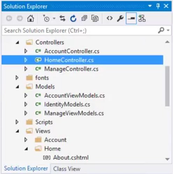The width and height of the screenshot is (173, 174).
Task: Toggle the Preview Selected Items button
Action: pyautogui.click(x=131, y=18)
